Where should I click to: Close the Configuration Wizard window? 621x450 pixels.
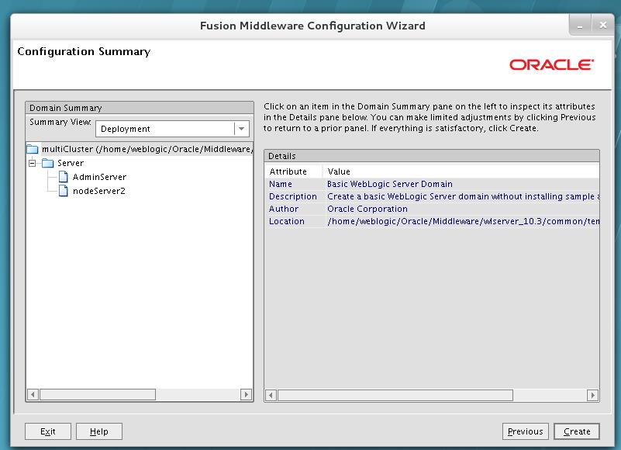pos(603,26)
